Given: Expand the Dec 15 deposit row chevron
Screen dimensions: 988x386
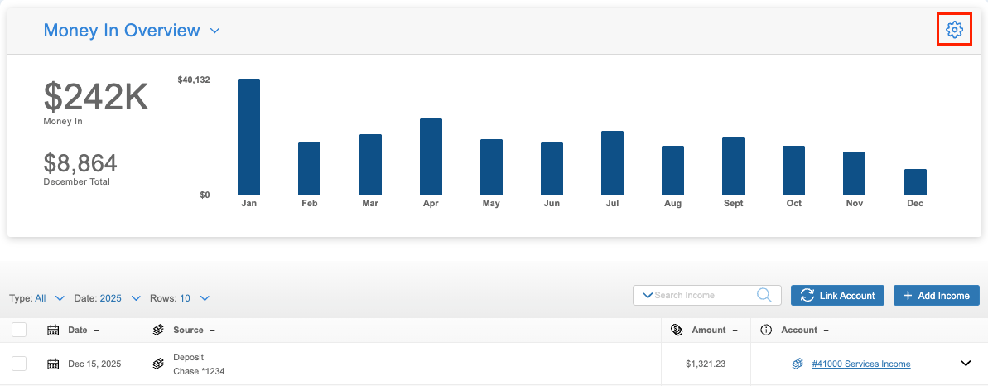Looking at the screenshot, I should pos(965,363).
